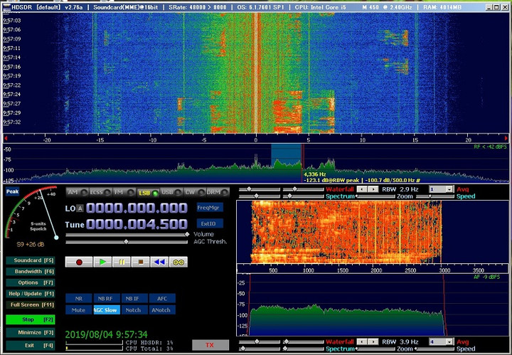Image resolution: width=512 pixels, height=355 pixels.
Task: Mute the audio output
Action: tap(78, 310)
